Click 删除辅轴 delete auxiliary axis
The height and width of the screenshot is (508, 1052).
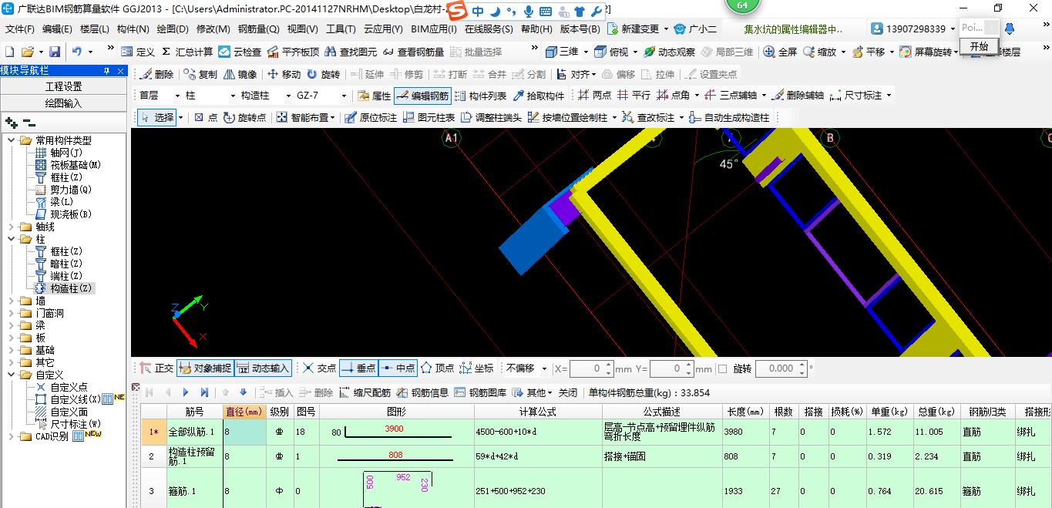pyautogui.click(x=798, y=96)
